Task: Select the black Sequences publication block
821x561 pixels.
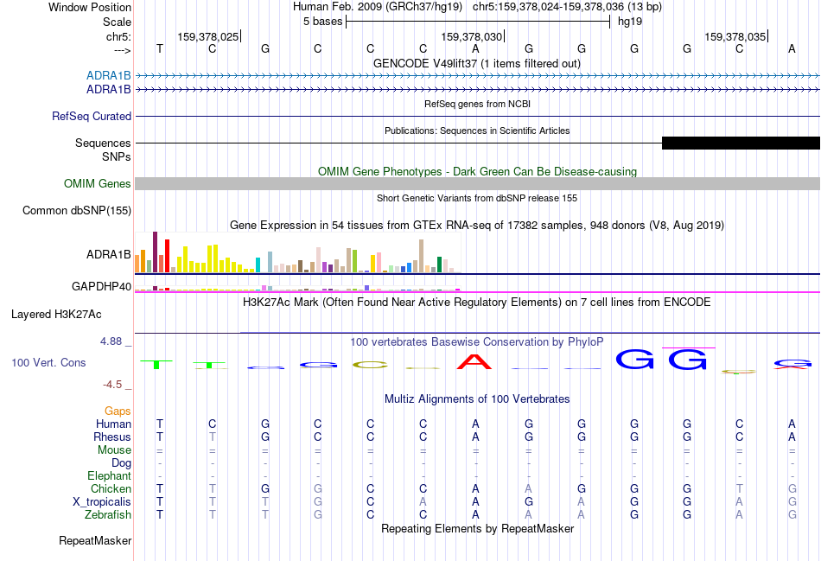Action: 741,143
